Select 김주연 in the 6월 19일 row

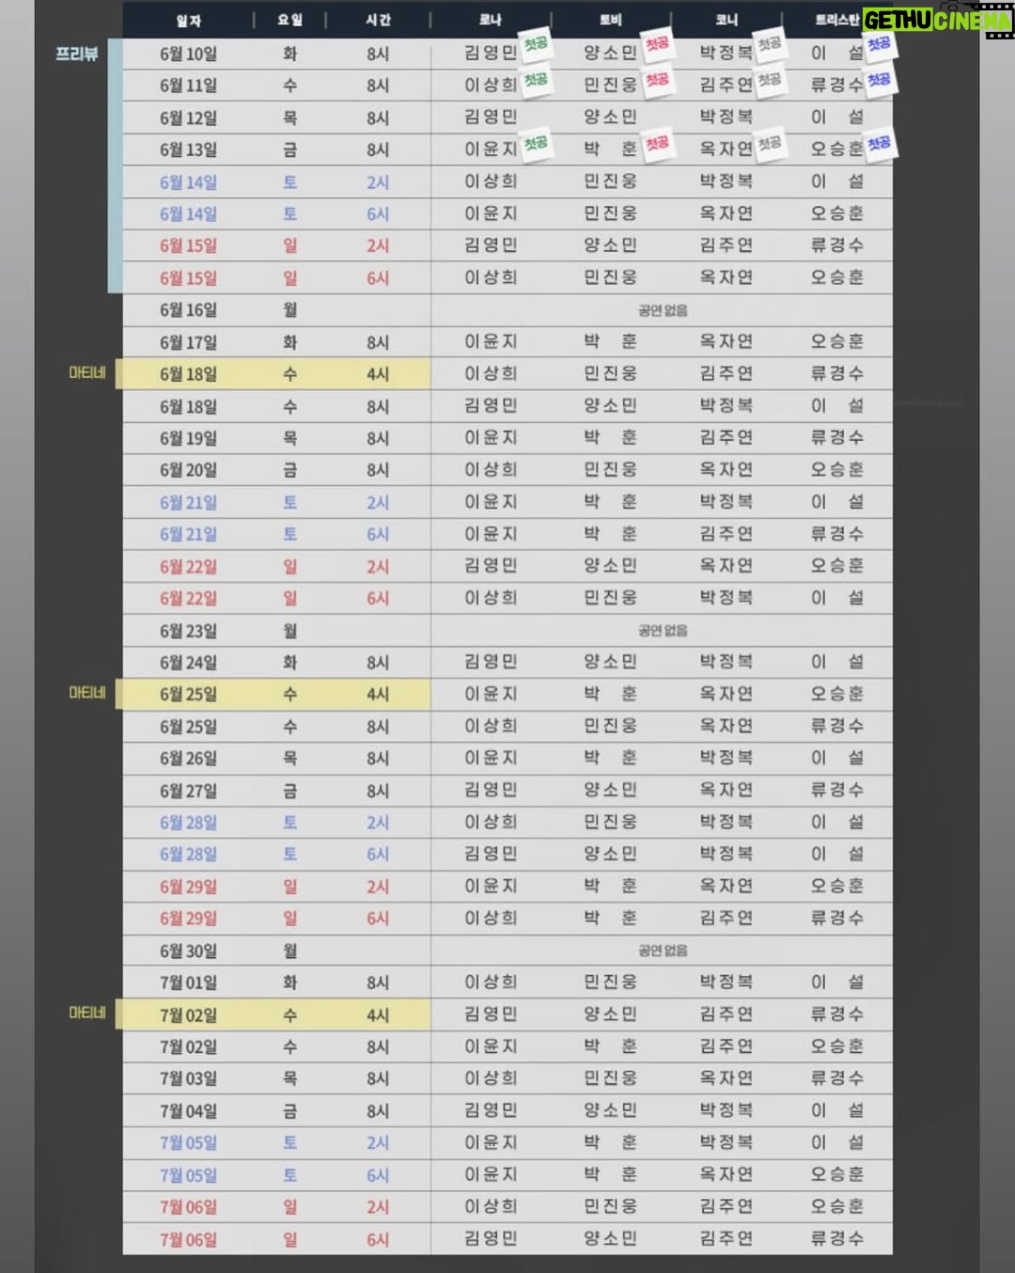[x=726, y=437]
